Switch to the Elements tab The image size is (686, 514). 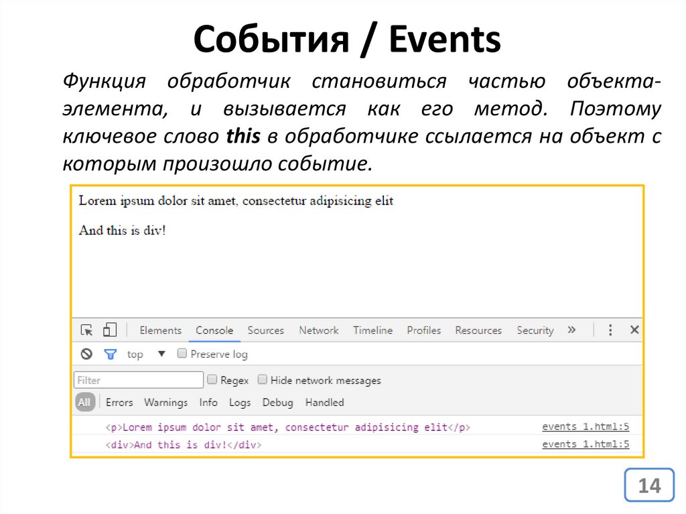(160, 330)
